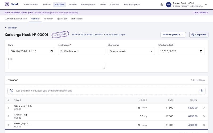Switch to the Rentabellik tab
213x133 pixels.
pos(77,19)
